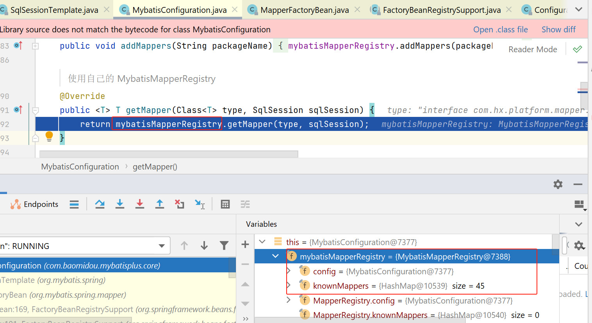Click the 'Open .class file' link

coord(500,30)
